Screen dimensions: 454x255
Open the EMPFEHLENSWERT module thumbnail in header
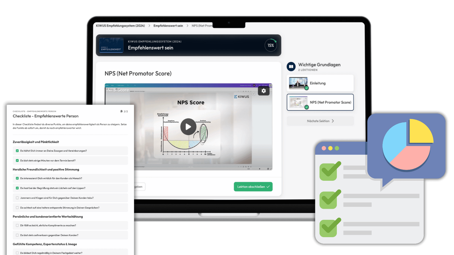click(111, 45)
